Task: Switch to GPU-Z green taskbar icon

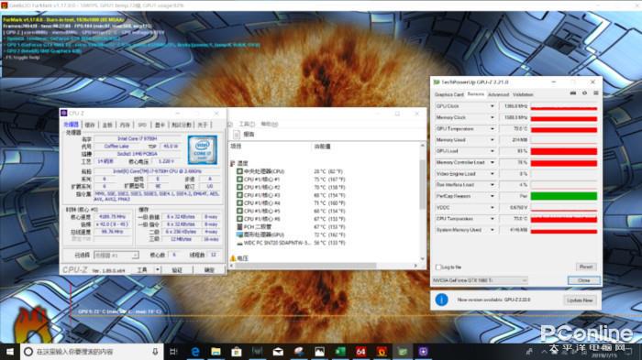Action: tap(403, 352)
